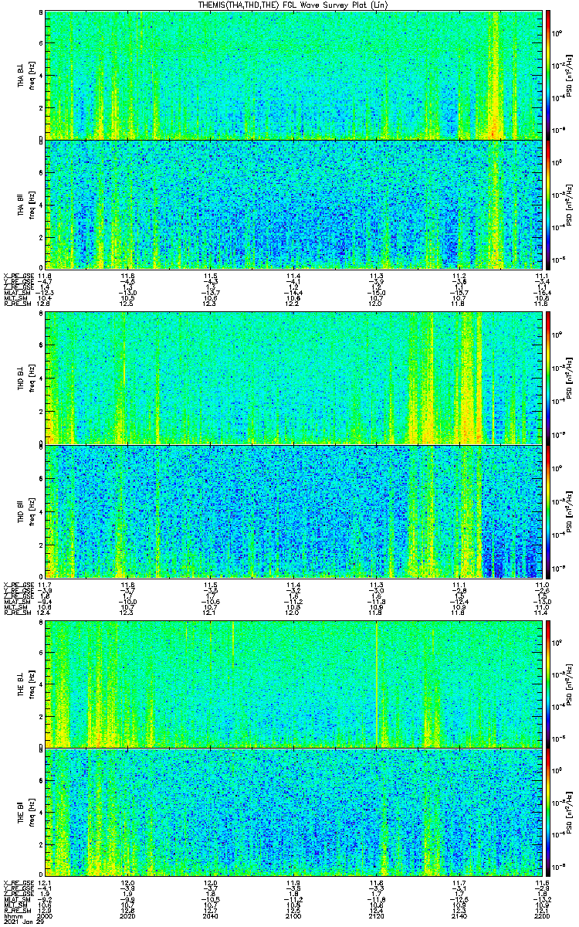Click the X_RE_GSE row label under THD panels

(x=17, y=585)
